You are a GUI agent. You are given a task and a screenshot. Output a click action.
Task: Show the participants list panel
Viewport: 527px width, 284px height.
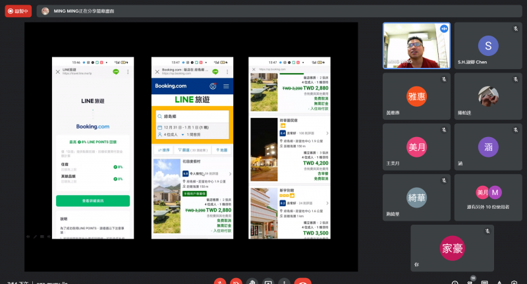tap(470, 282)
